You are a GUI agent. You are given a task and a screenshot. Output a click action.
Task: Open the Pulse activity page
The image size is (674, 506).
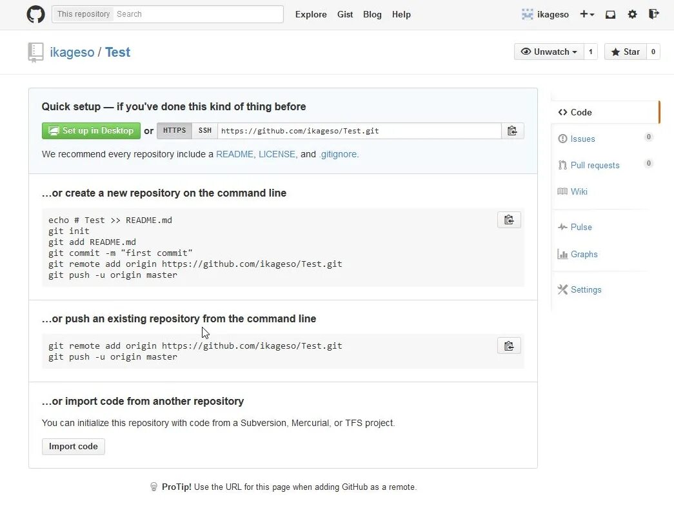pyautogui.click(x=580, y=227)
